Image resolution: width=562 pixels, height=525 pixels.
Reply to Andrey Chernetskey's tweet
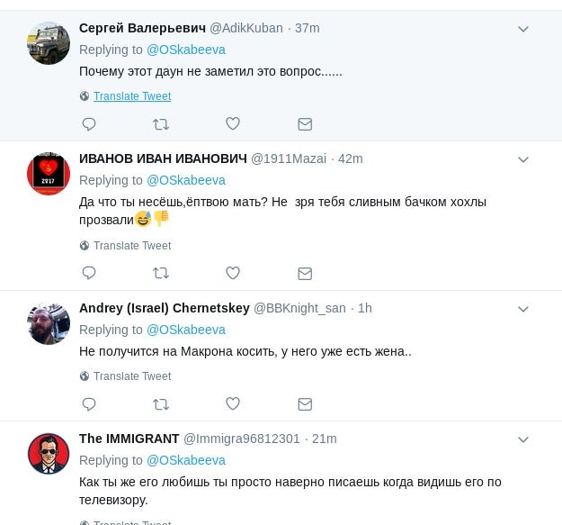coord(89,404)
